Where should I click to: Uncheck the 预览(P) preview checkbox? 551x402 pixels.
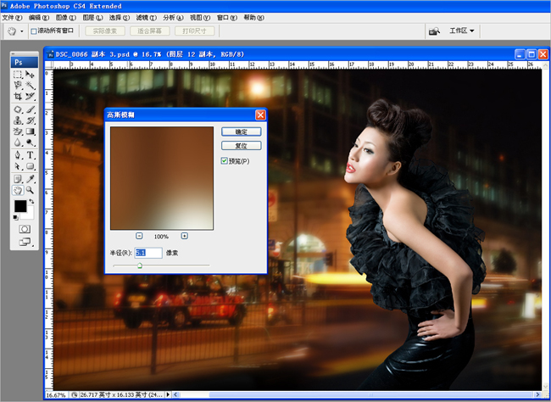click(225, 160)
